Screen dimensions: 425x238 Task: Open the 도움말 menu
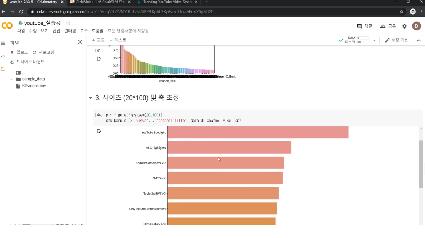(x=97, y=31)
